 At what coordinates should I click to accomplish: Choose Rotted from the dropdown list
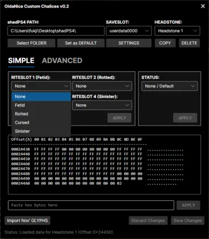41,114
